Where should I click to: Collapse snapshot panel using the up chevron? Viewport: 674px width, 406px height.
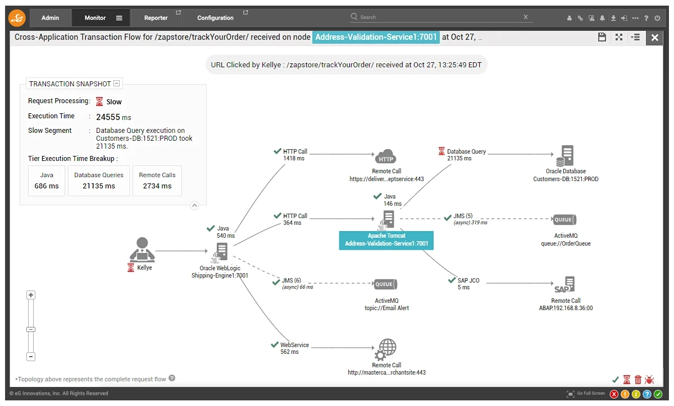click(194, 205)
